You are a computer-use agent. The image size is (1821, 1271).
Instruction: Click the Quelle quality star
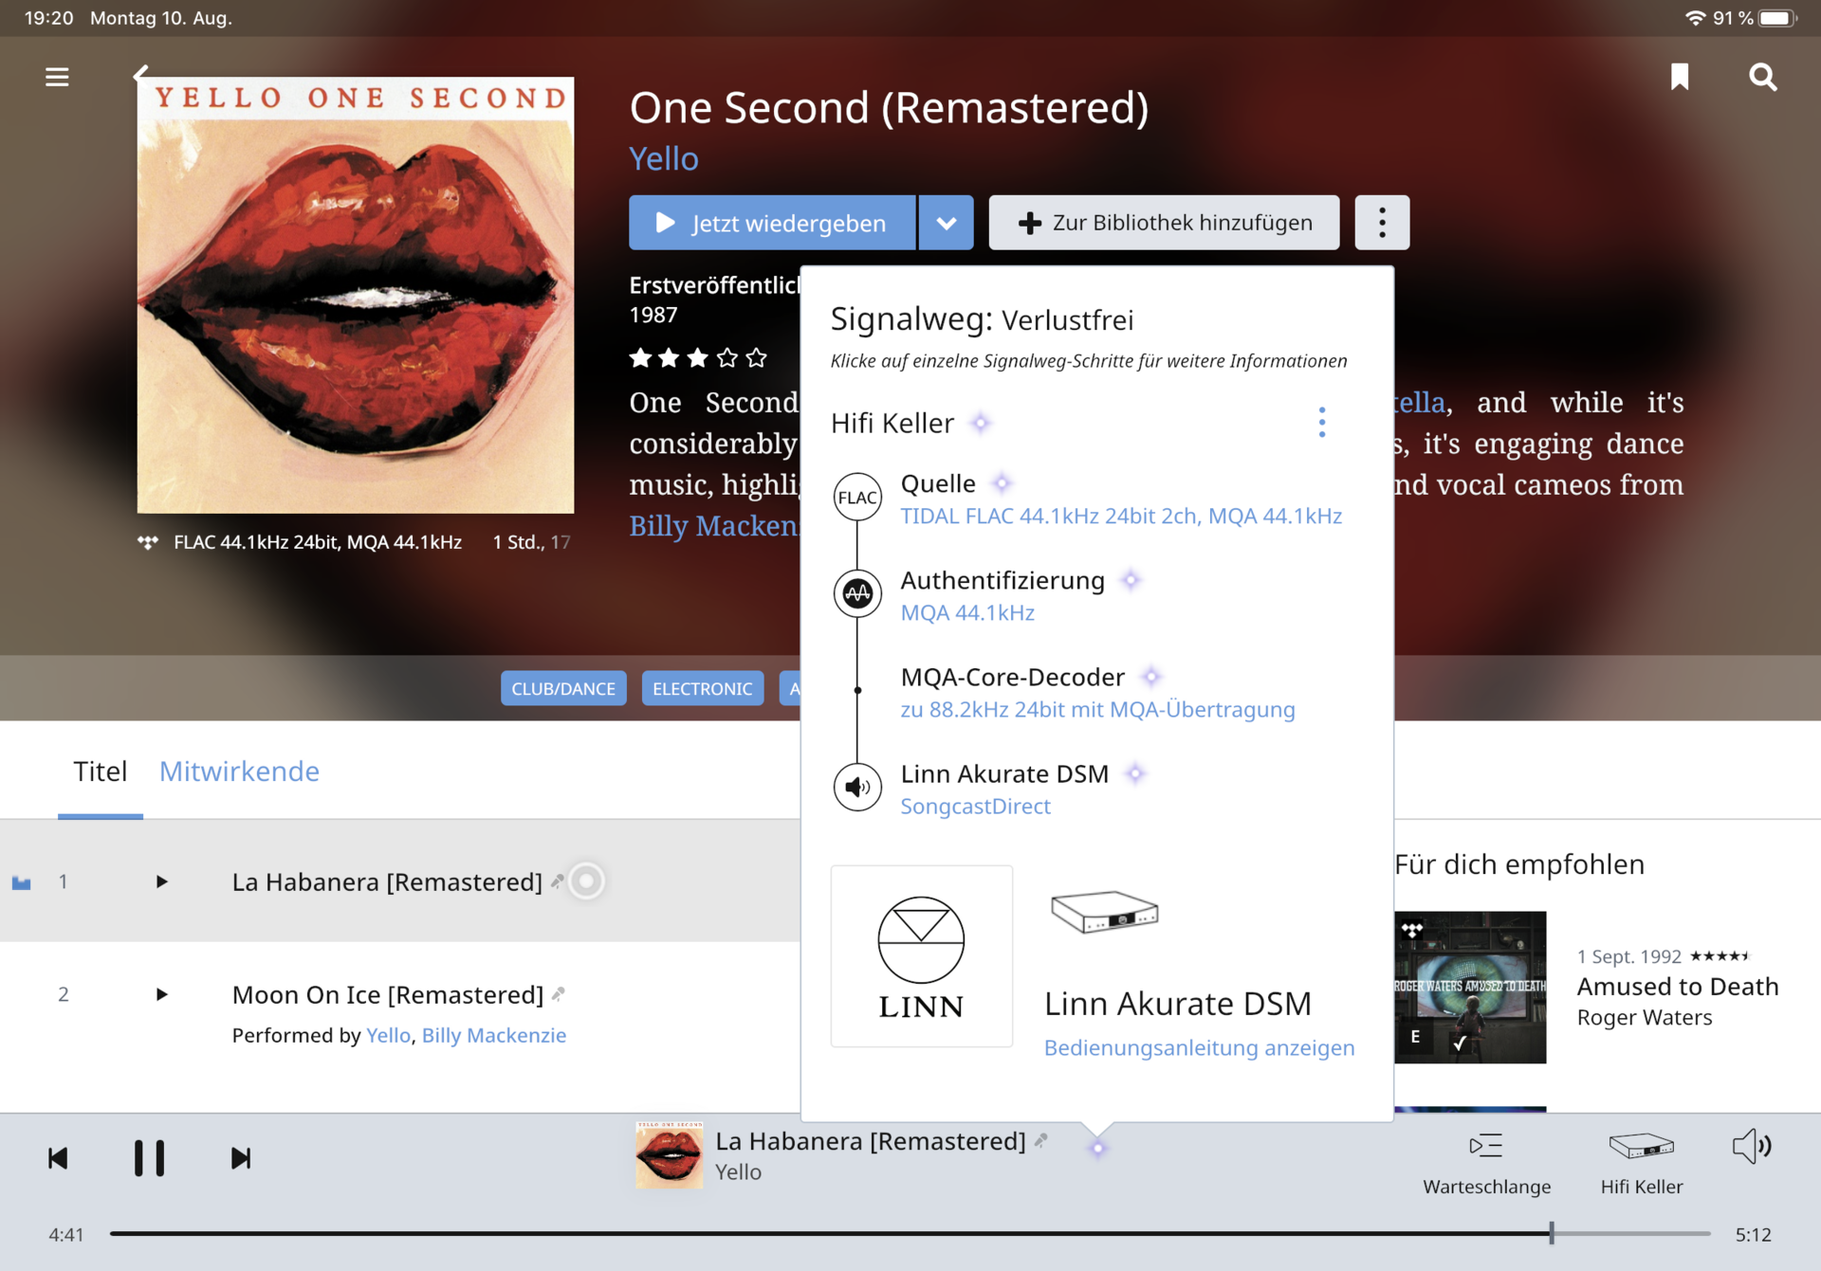[1002, 483]
